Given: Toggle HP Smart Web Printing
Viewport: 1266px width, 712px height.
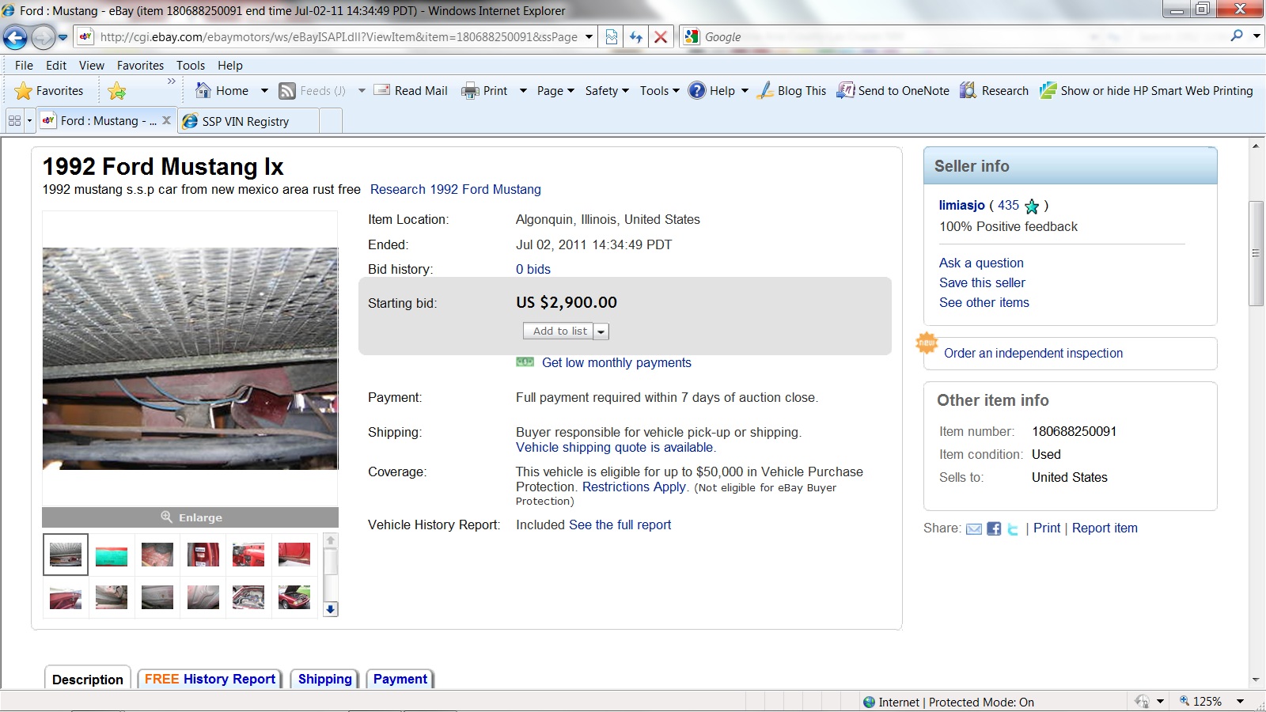Looking at the screenshot, I should click(x=1146, y=90).
